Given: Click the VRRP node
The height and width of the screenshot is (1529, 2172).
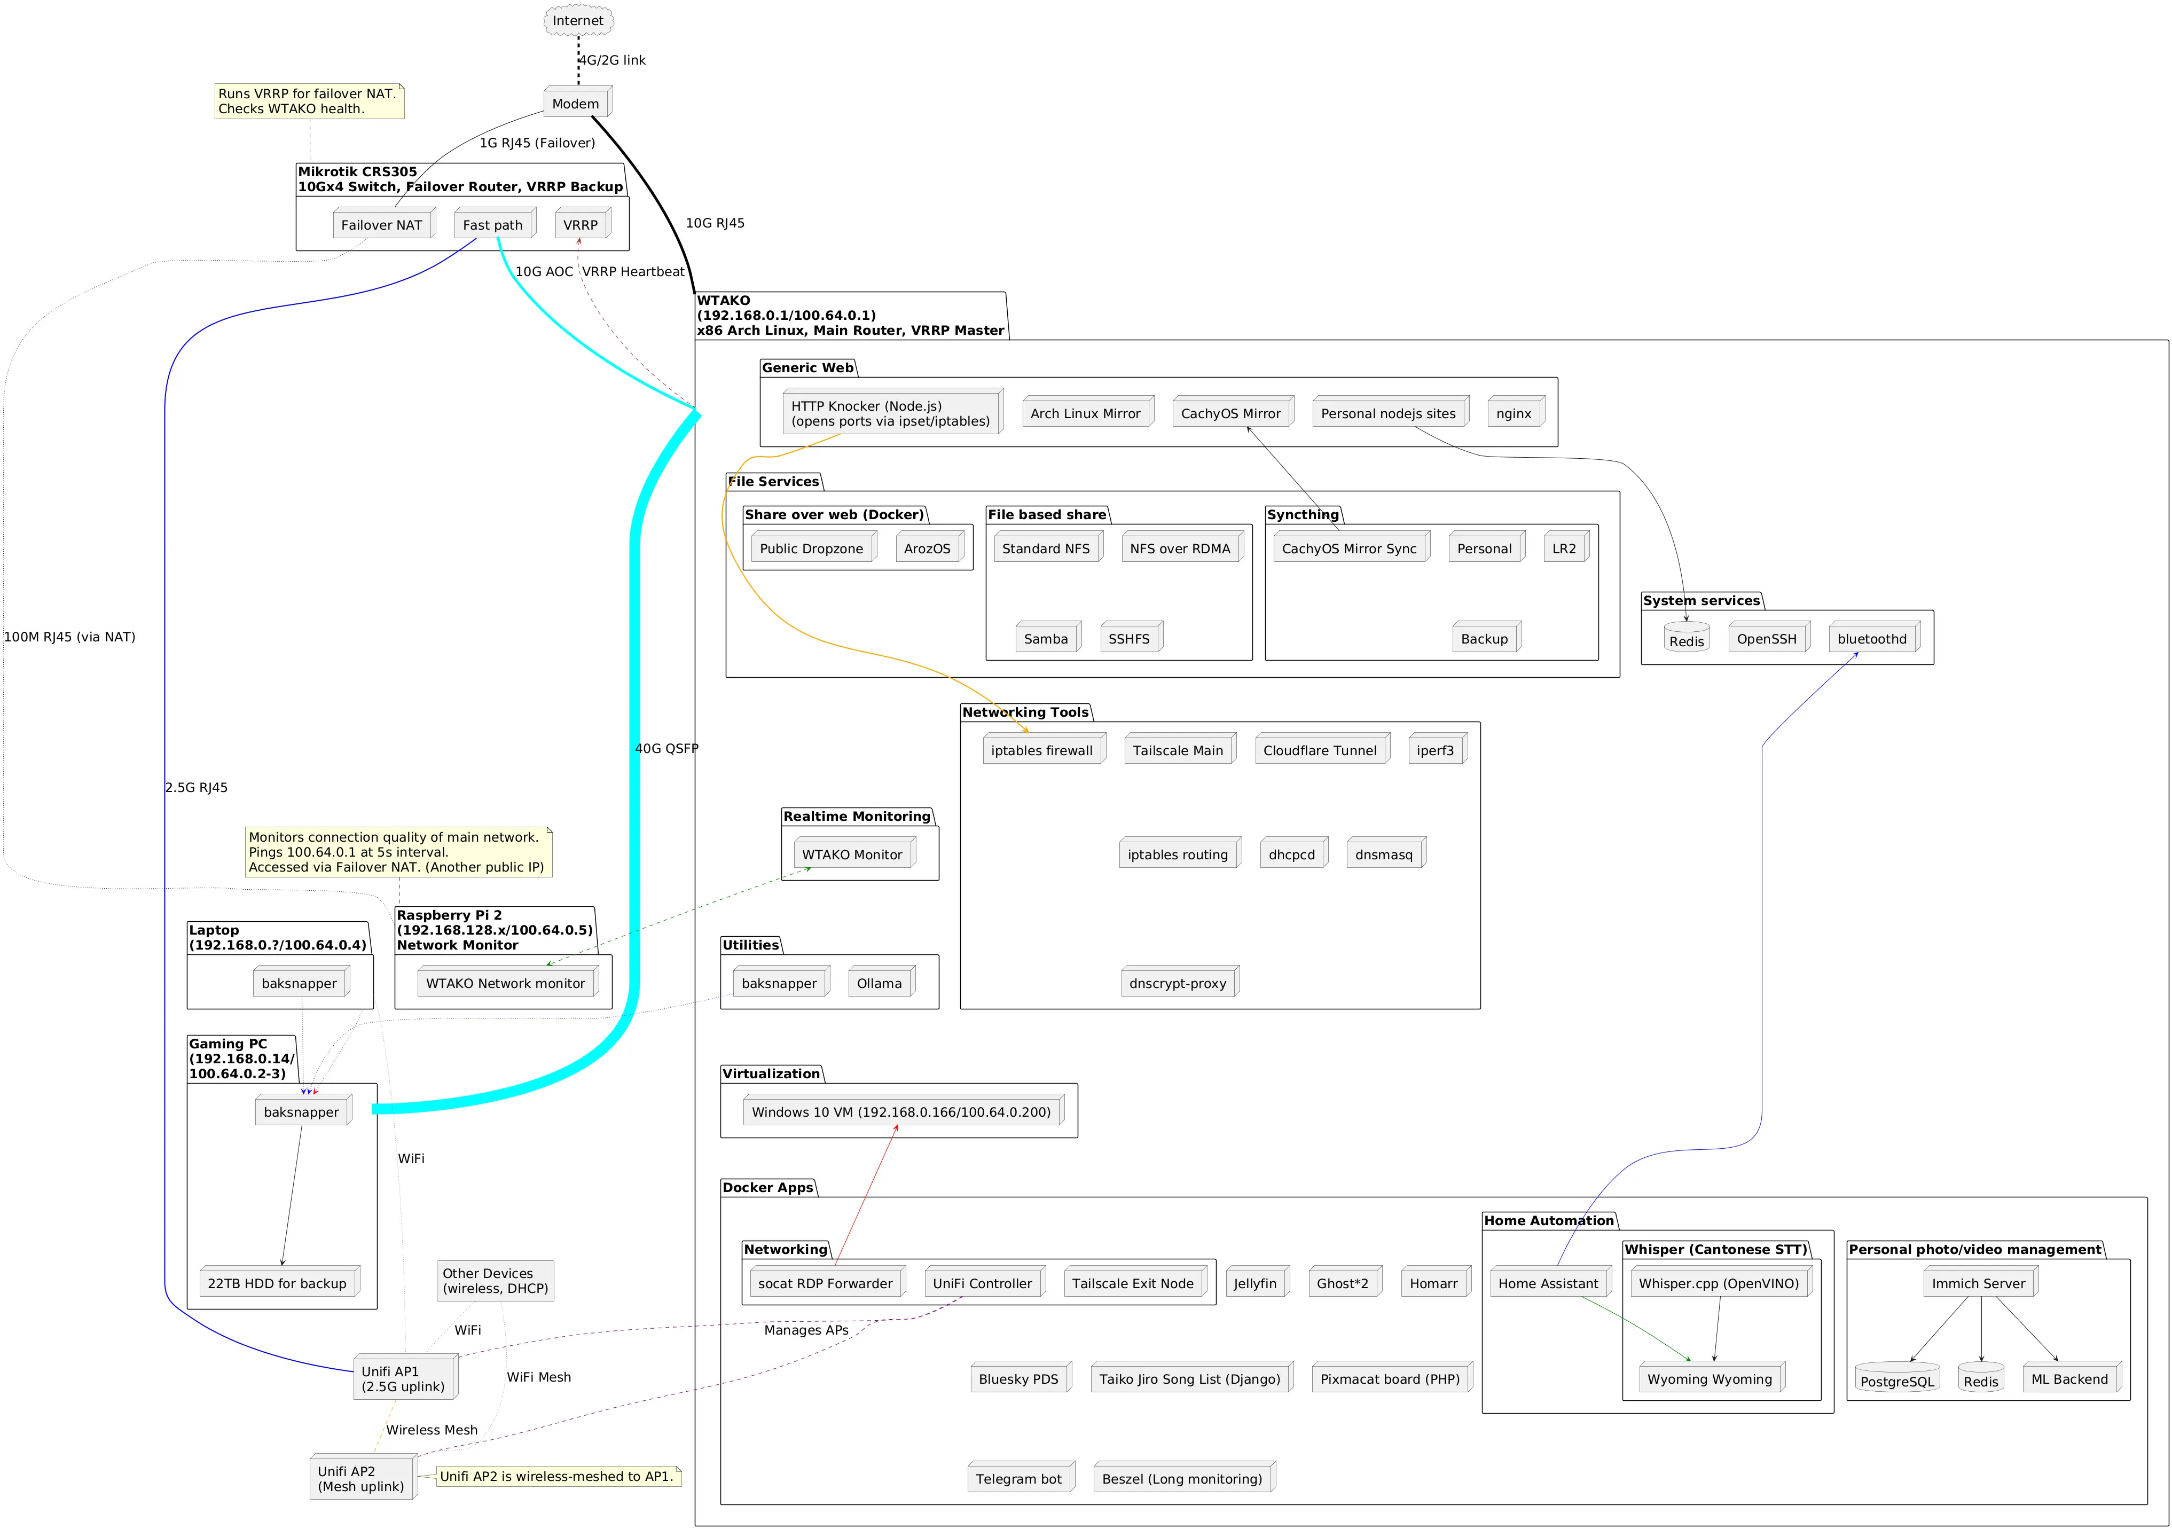Looking at the screenshot, I should tap(583, 223).
